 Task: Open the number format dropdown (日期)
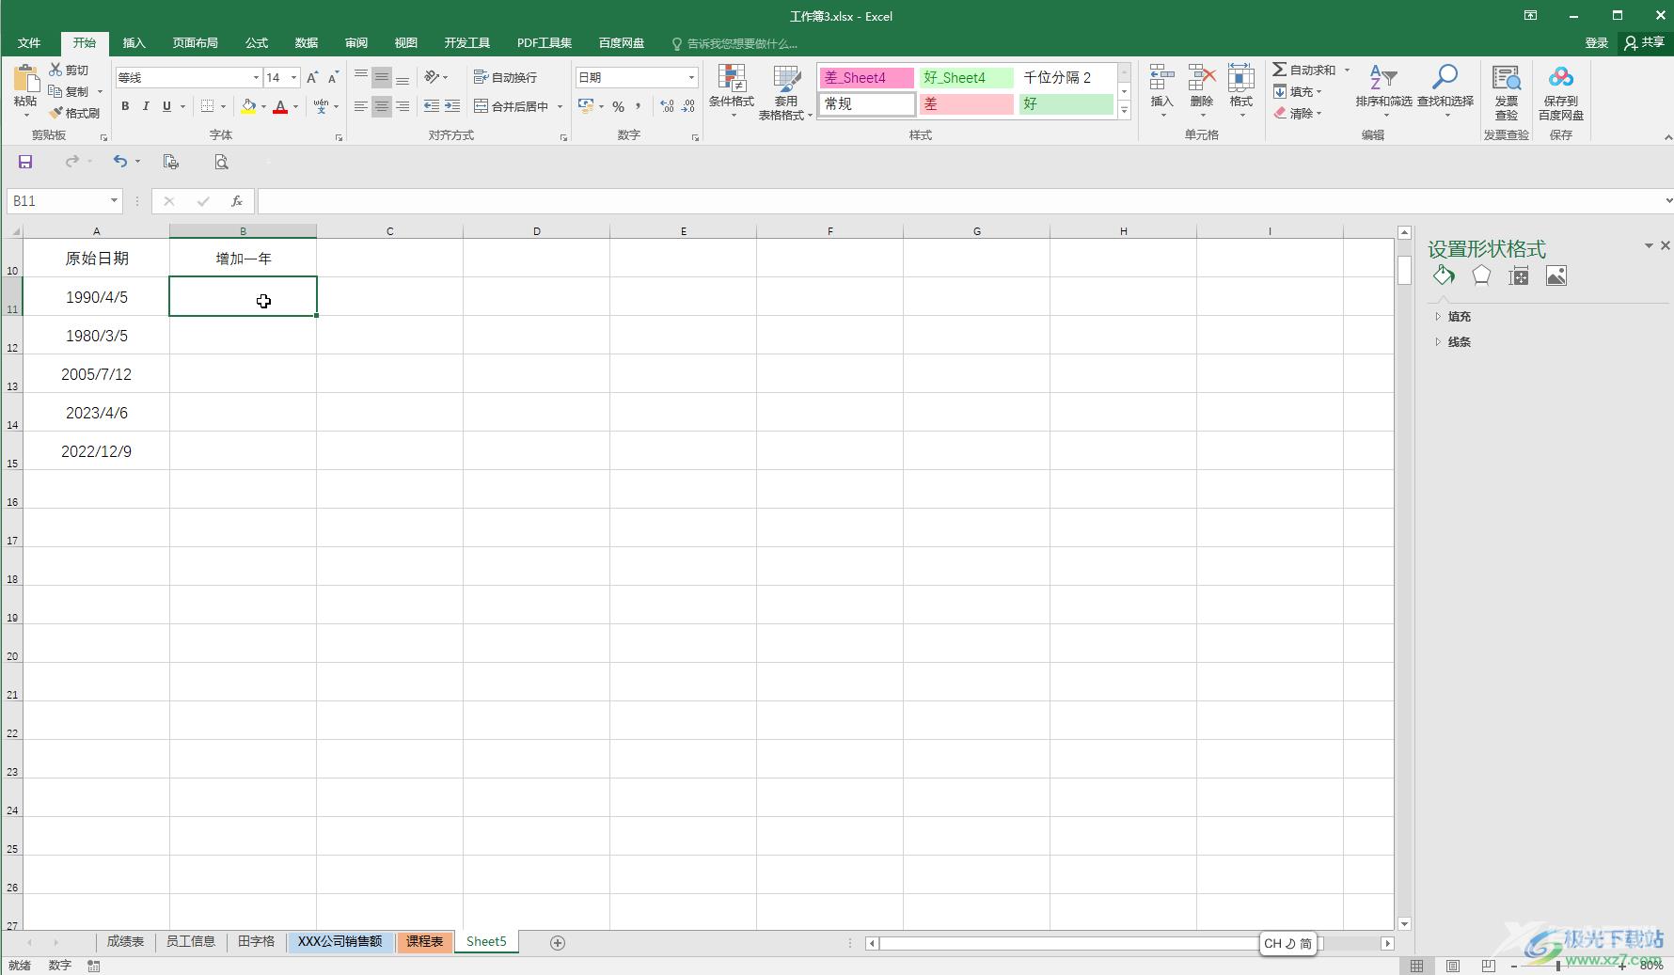(x=692, y=78)
